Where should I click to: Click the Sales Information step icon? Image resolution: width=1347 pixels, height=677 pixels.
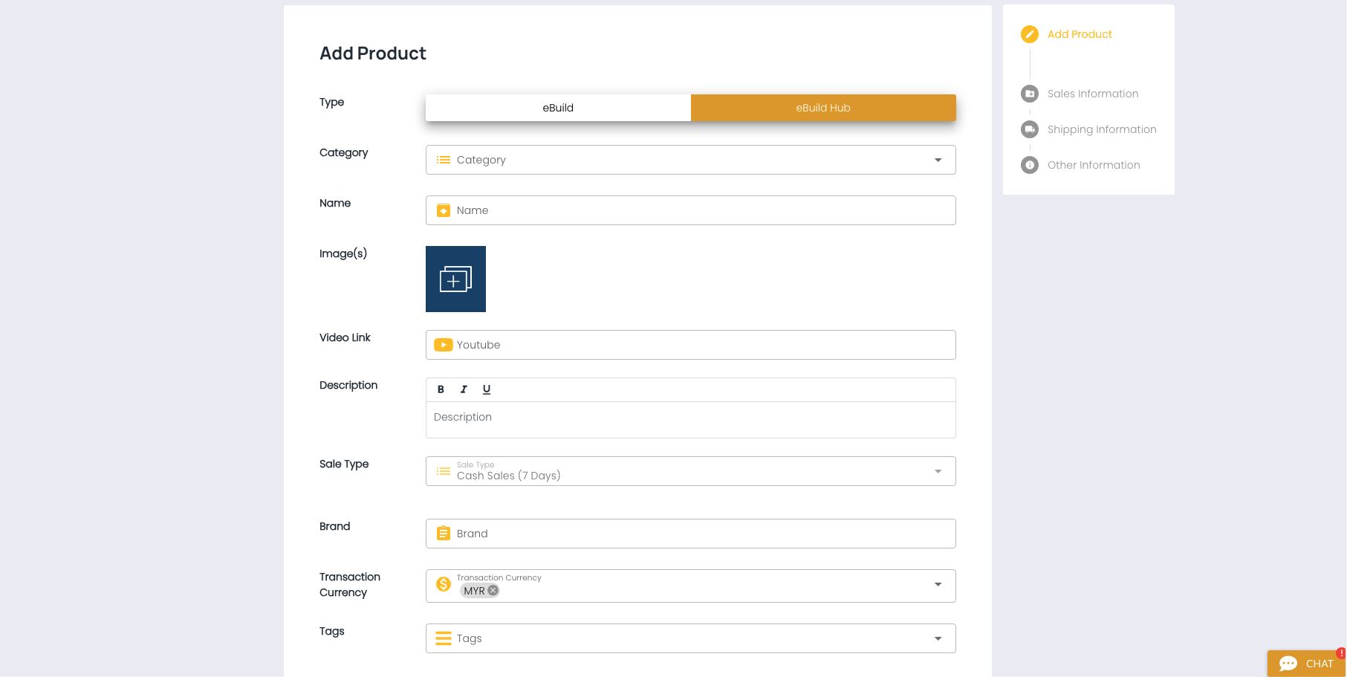(x=1030, y=94)
